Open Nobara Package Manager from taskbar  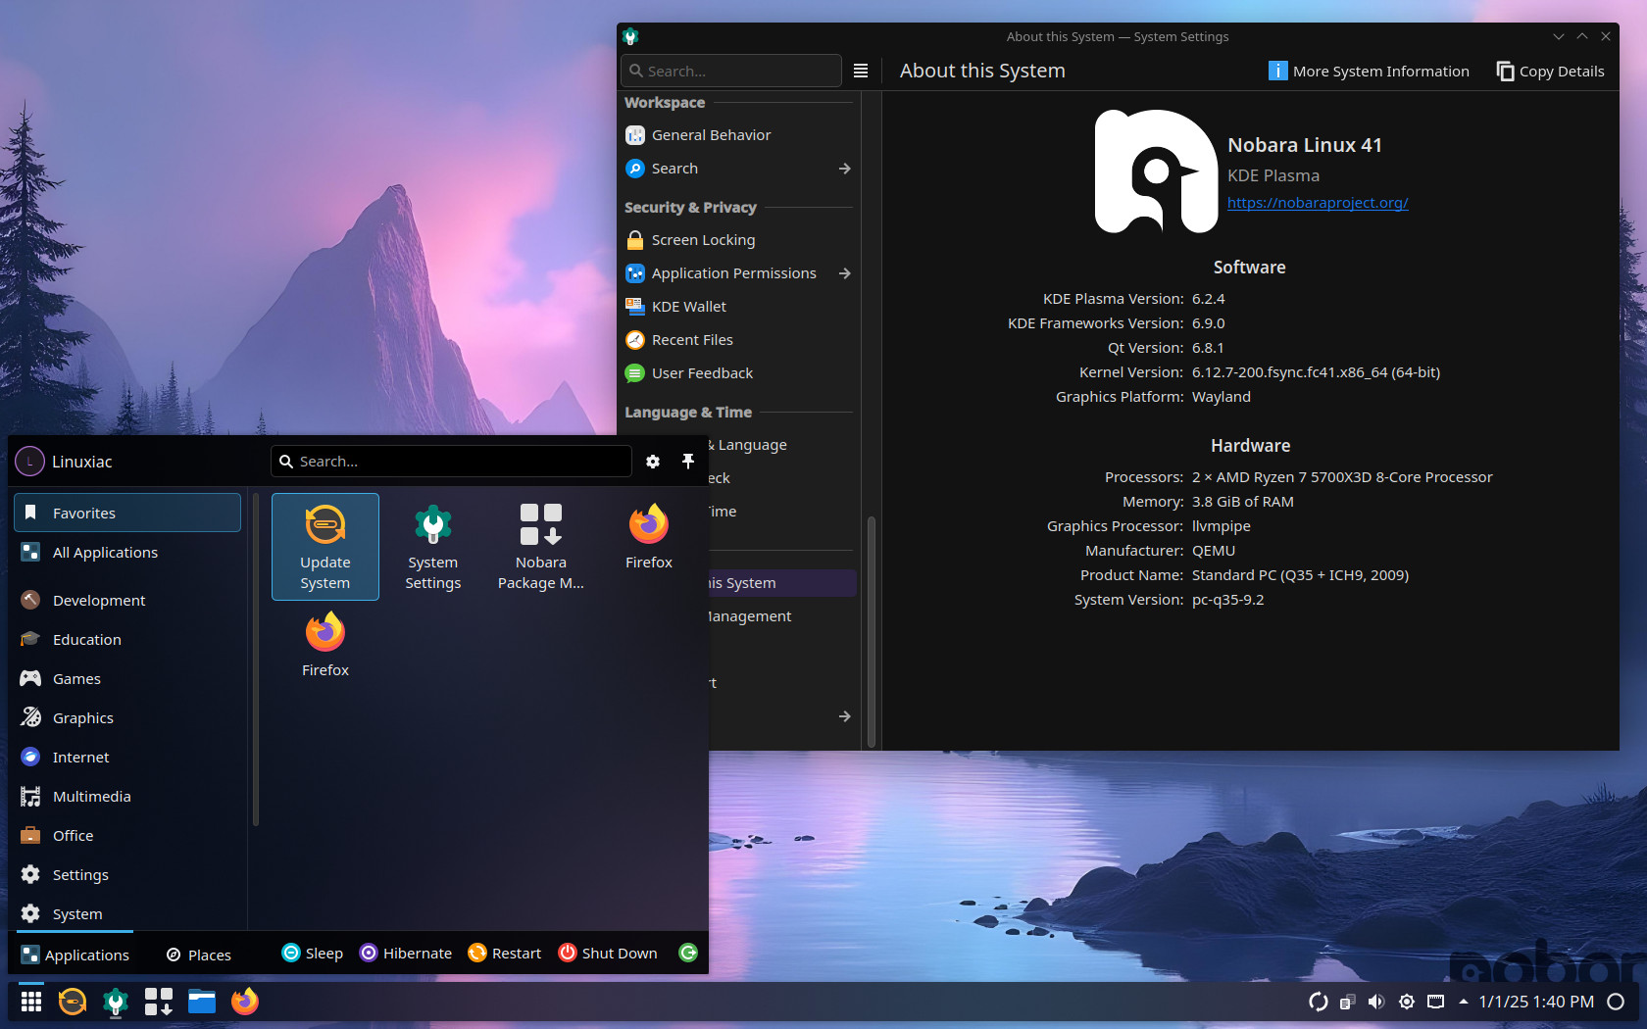(x=159, y=1002)
